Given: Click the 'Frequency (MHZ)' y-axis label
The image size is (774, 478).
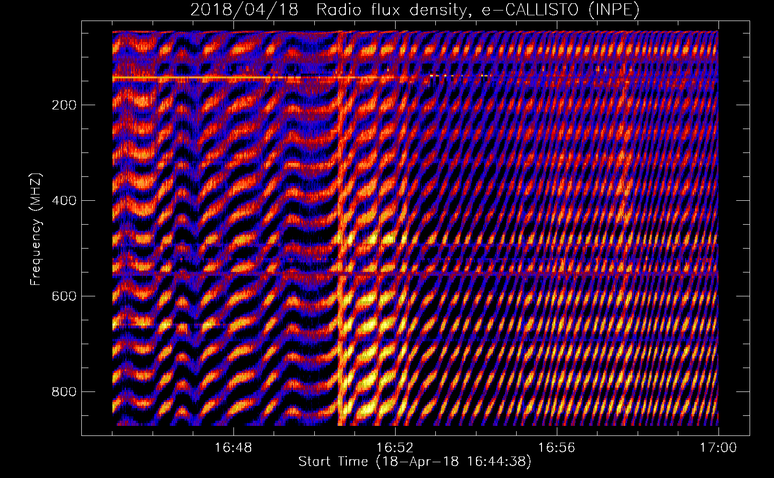Looking at the screenshot, I should click(x=36, y=229).
